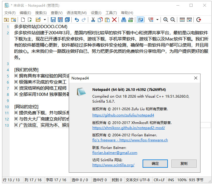Click the Save As red floppy icon
This screenshot has height=185, width=214.
(x=60, y=20)
